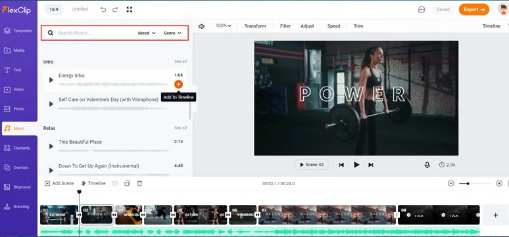Play Self Care on Valentine's Day track
This screenshot has width=509, height=237.
(x=51, y=104)
